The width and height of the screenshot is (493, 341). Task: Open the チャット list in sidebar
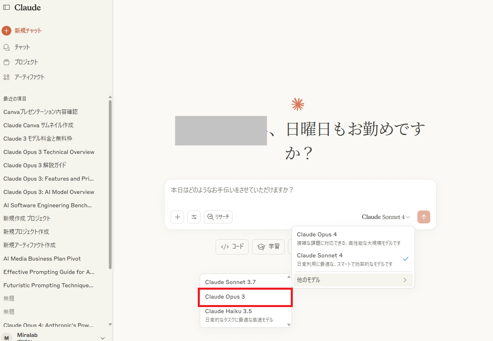coord(17,47)
